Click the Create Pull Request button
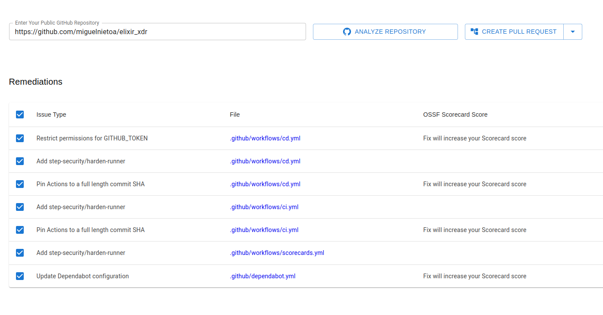The height and width of the screenshot is (315, 603). (x=514, y=31)
